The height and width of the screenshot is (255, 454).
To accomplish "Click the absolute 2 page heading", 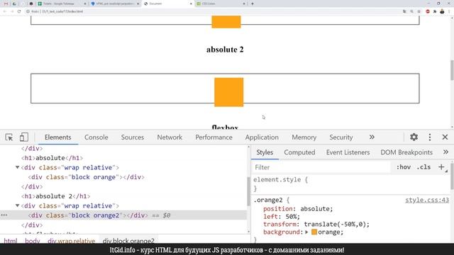I will [x=225, y=50].
